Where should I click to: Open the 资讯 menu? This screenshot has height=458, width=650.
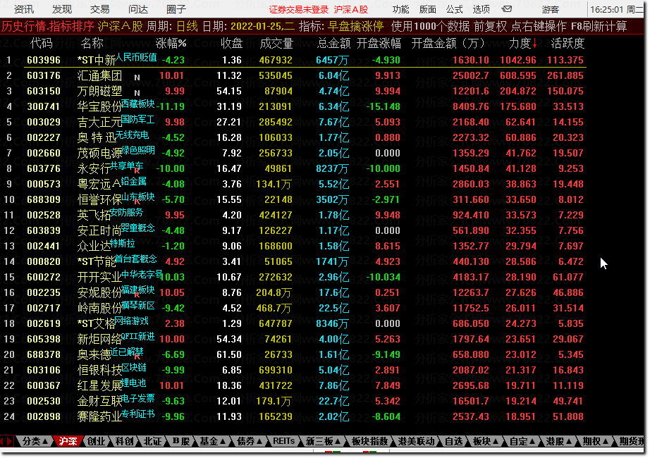coord(24,9)
